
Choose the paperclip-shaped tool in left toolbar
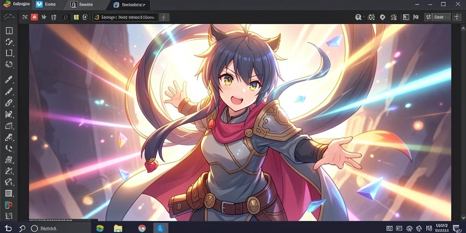point(9,103)
